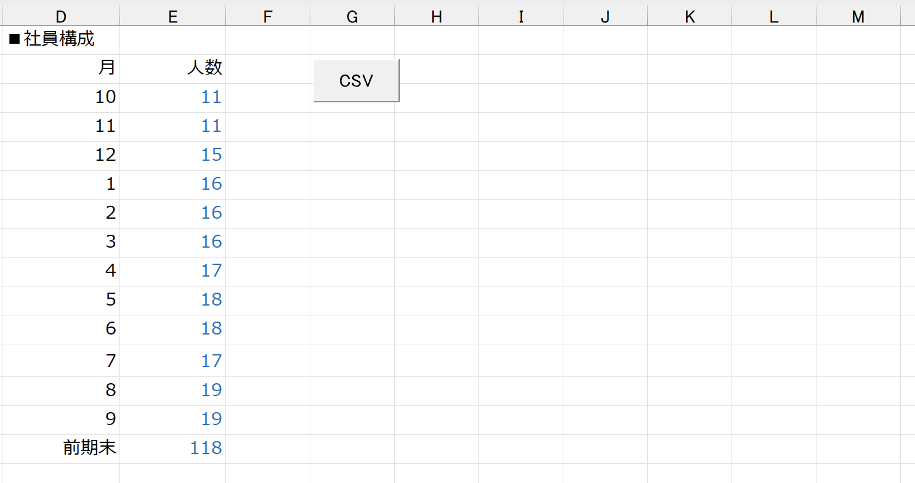Click the column J header
915x483 pixels.
coord(605,17)
